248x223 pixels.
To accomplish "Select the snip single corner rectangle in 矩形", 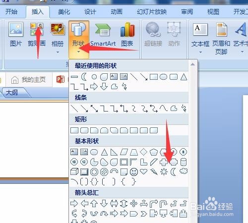I will click(94, 130).
